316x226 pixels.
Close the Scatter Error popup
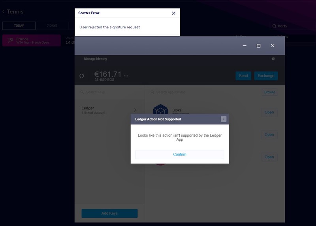point(173,13)
